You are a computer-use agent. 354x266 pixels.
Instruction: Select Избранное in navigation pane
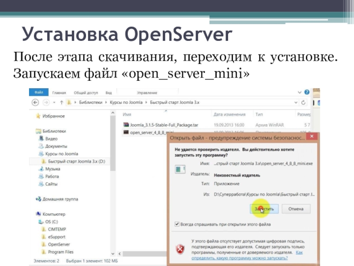tap(54, 116)
